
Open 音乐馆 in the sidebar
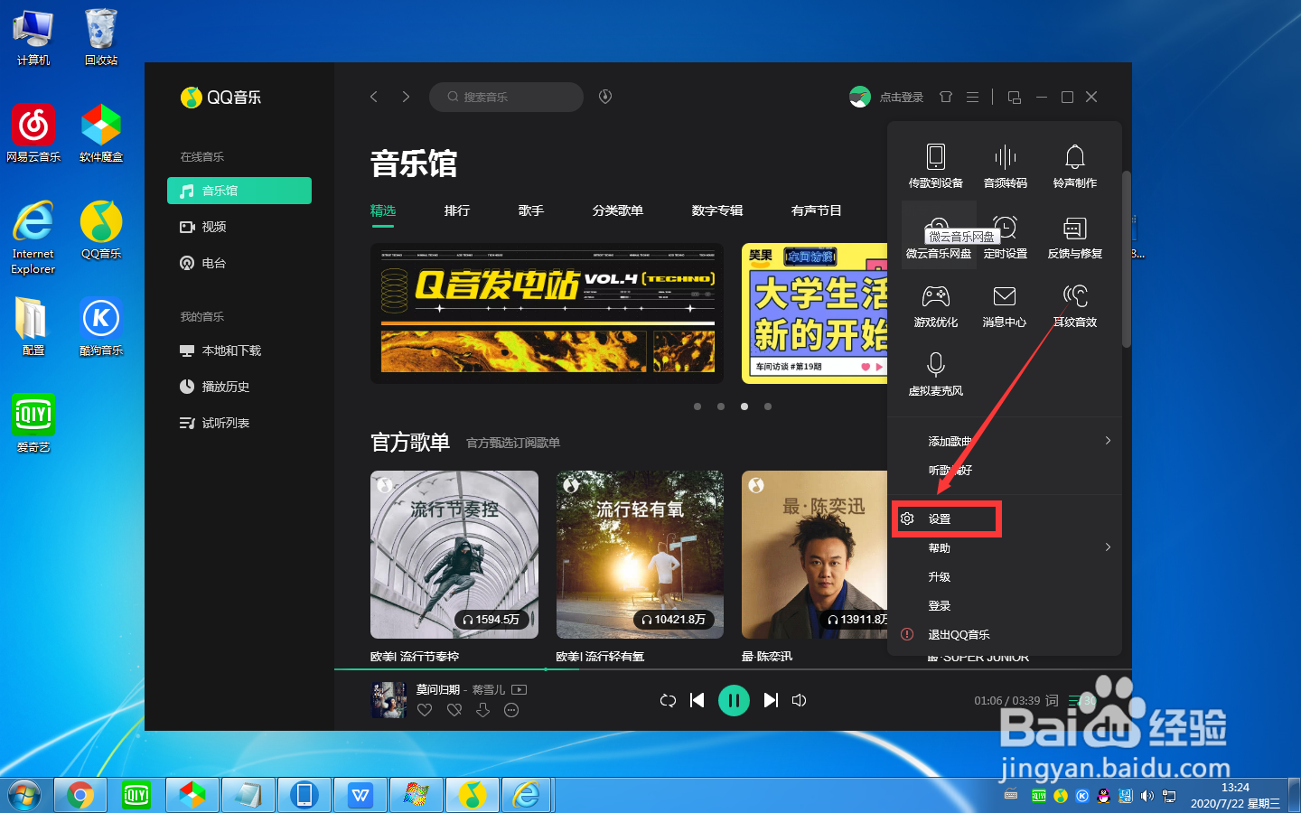click(x=239, y=191)
